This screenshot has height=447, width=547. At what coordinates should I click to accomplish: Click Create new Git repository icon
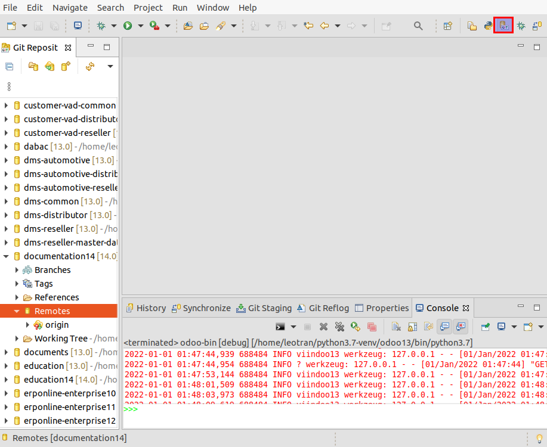pos(66,66)
